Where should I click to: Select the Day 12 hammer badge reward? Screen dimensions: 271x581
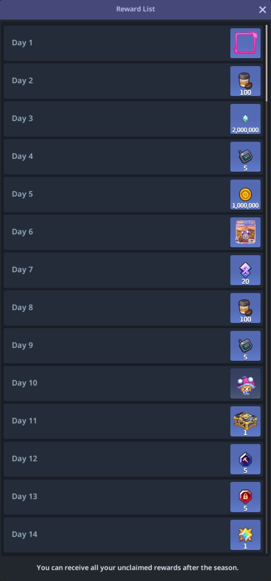[x=245, y=459]
